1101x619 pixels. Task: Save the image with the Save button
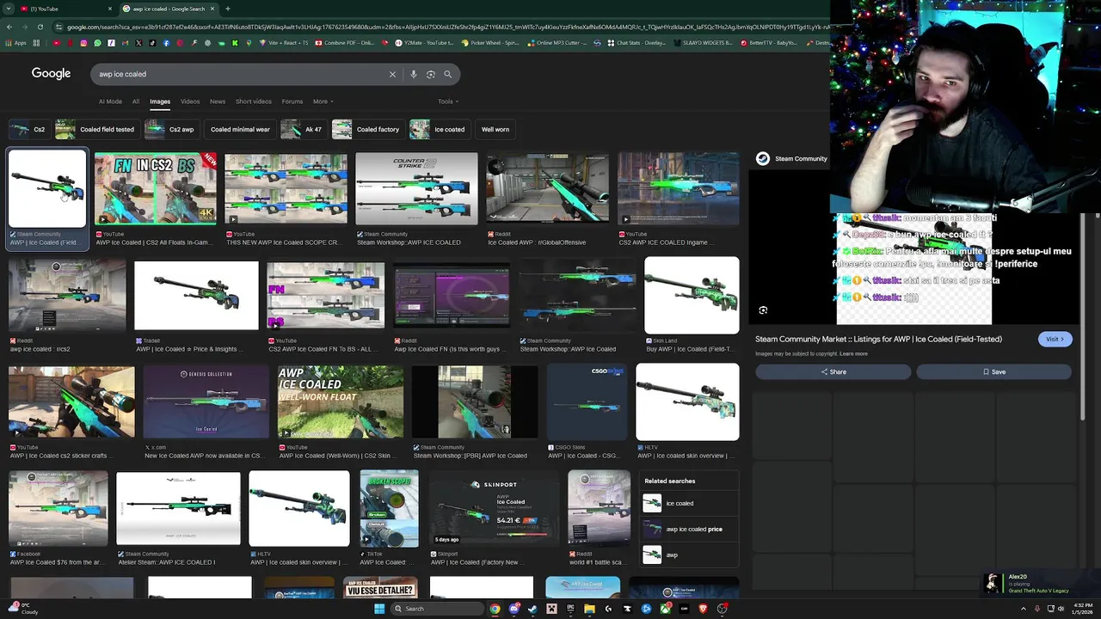993,371
